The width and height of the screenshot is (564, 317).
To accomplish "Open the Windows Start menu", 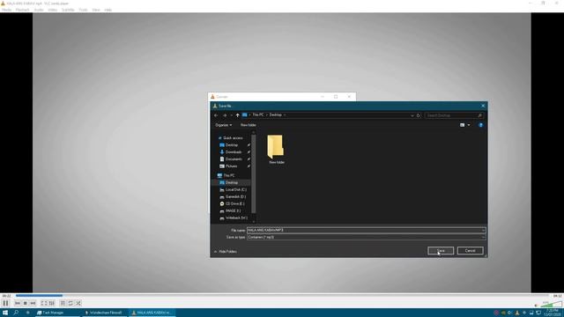I will click(x=5, y=313).
